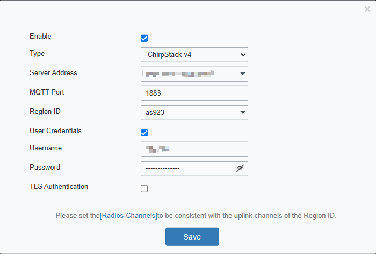Toggle password visibility eye icon
The height and width of the screenshot is (254, 376).
click(x=240, y=169)
